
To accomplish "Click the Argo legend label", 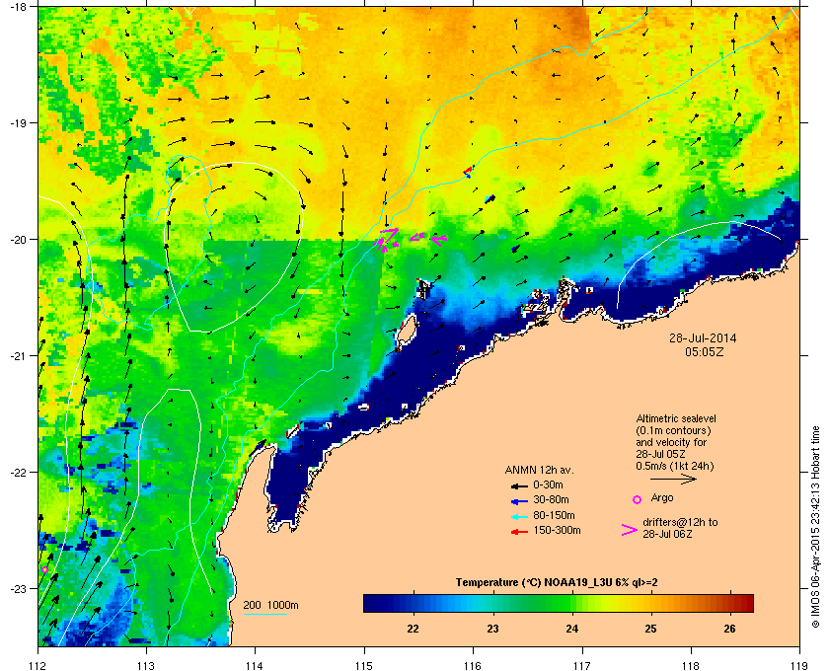I will 662,498.
